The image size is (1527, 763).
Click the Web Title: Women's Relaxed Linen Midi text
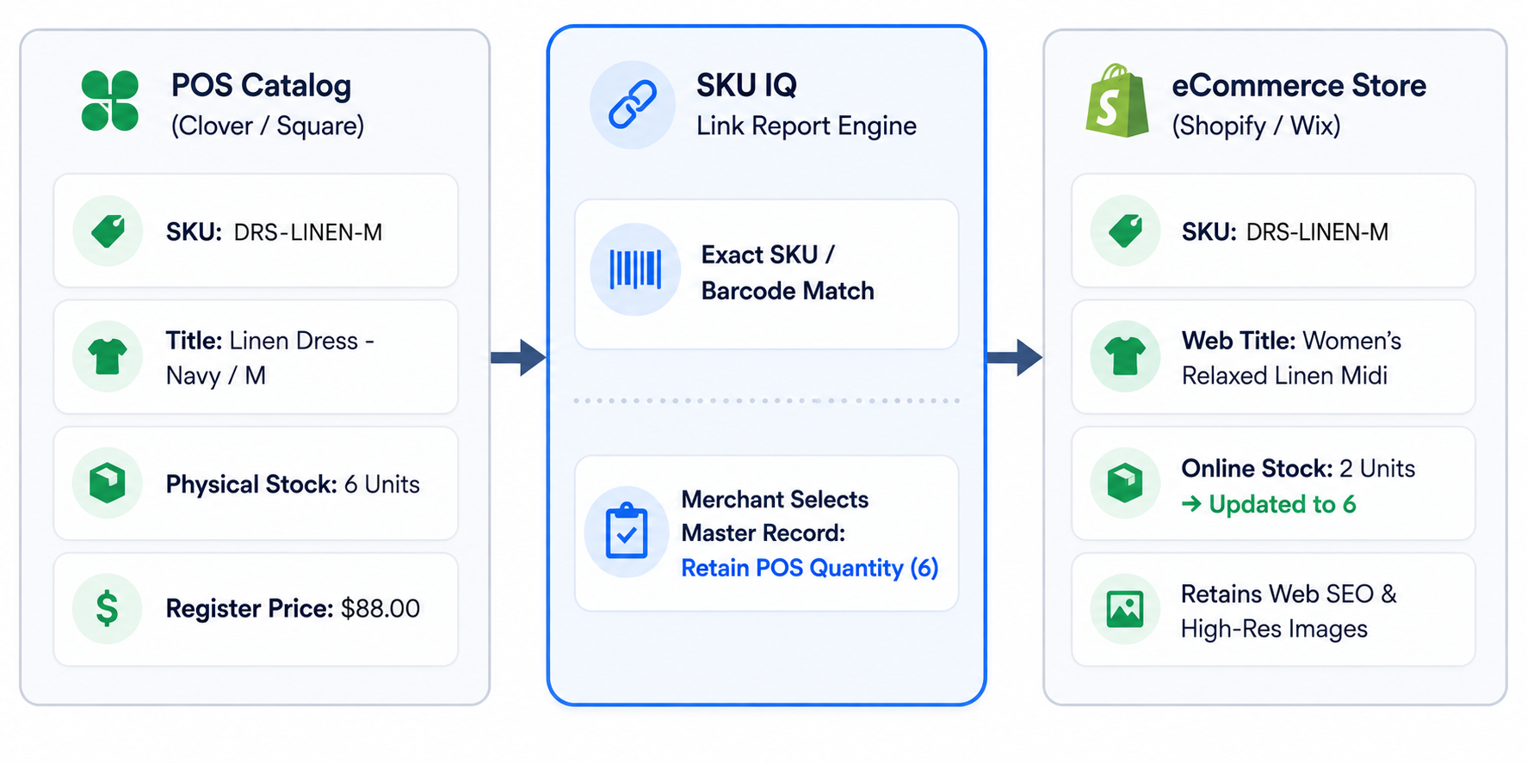1291,358
